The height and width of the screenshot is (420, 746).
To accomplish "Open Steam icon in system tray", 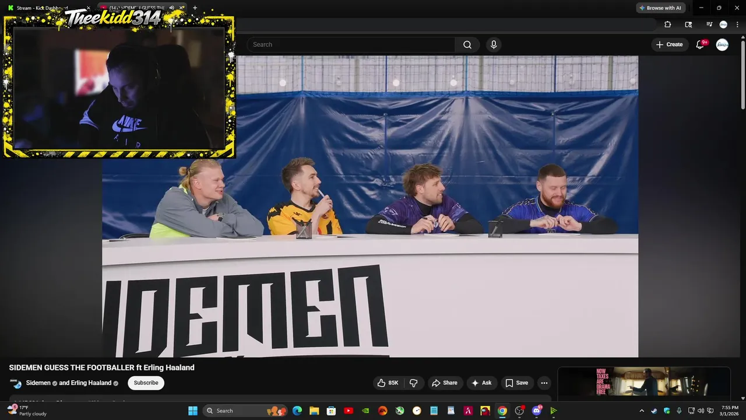I will click(653, 411).
